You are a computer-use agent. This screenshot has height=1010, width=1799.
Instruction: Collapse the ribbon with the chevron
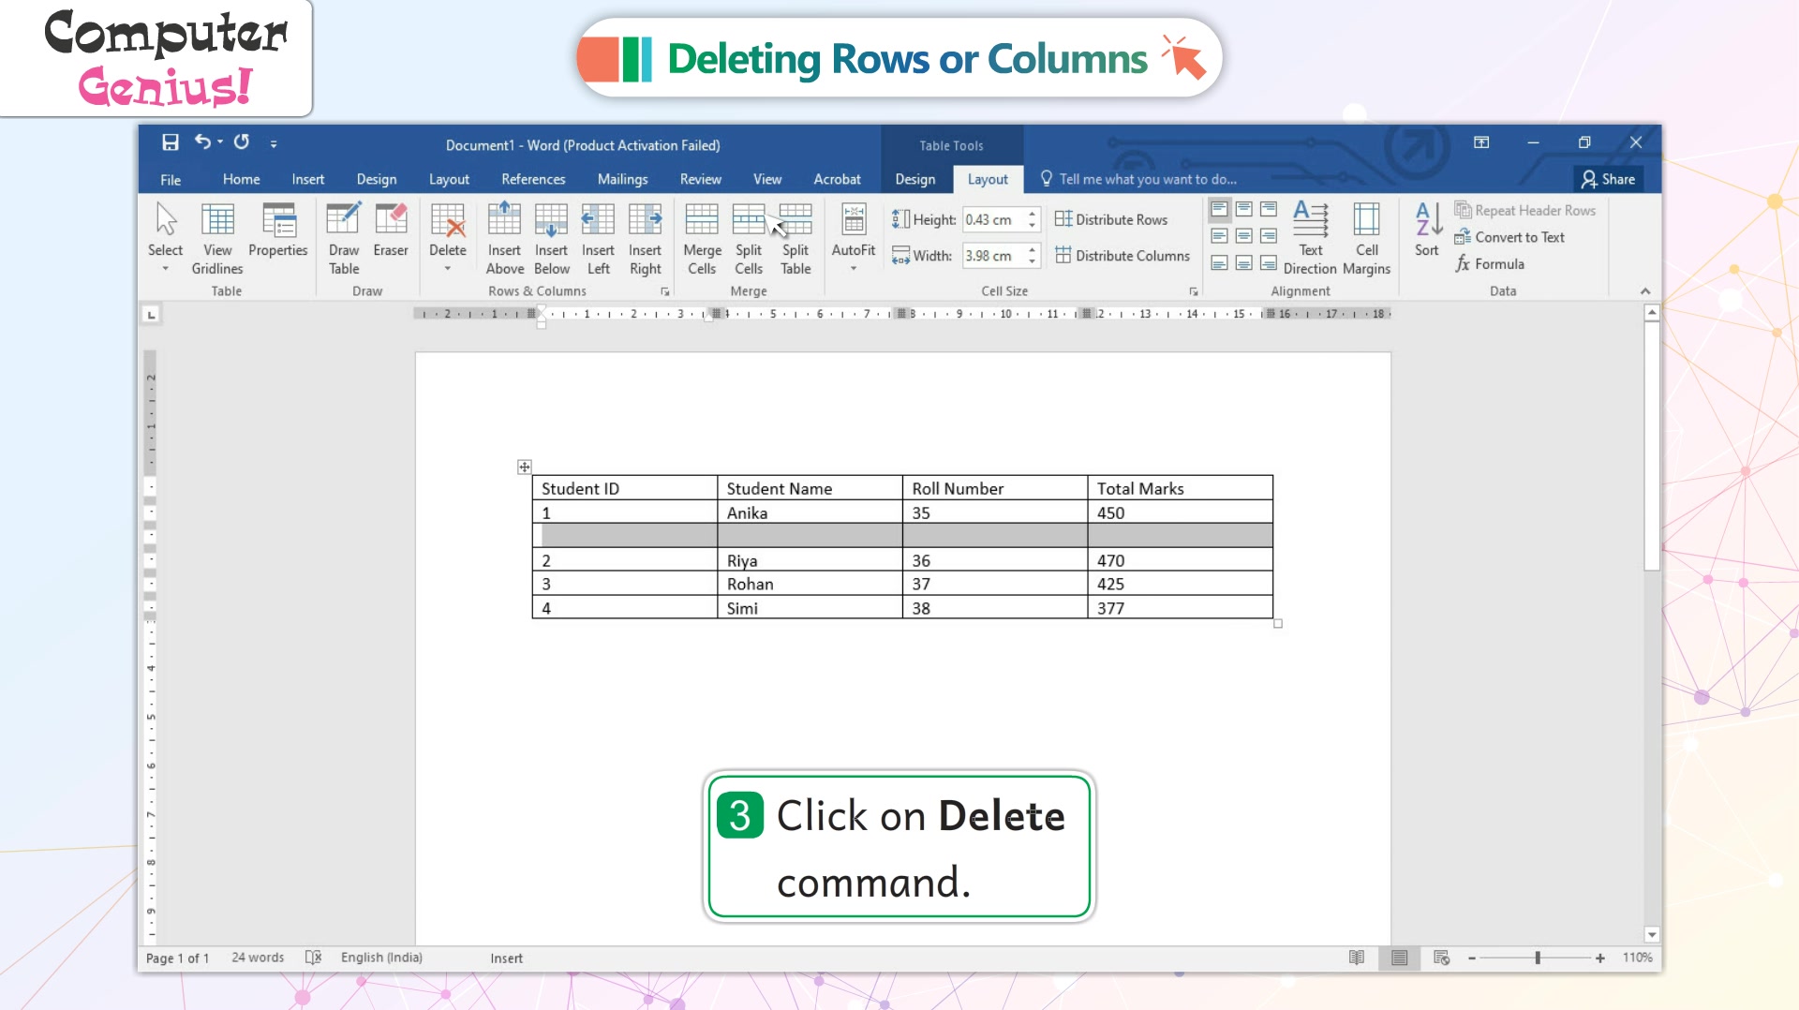pos(1645,291)
